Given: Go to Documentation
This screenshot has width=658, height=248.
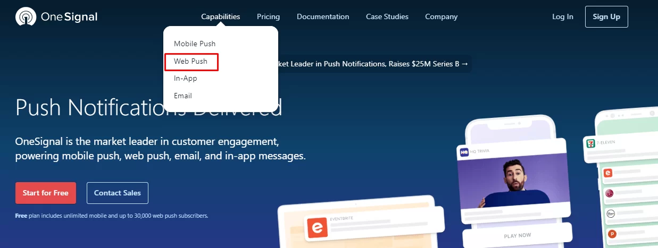Looking at the screenshot, I should [x=323, y=16].
